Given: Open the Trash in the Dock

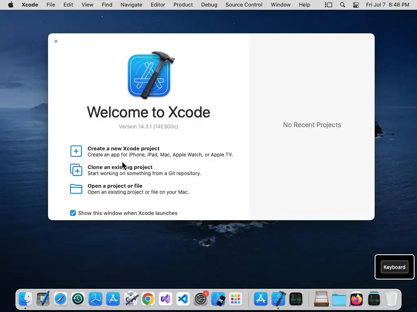Looking at the screenshot, I should (391, 299).
